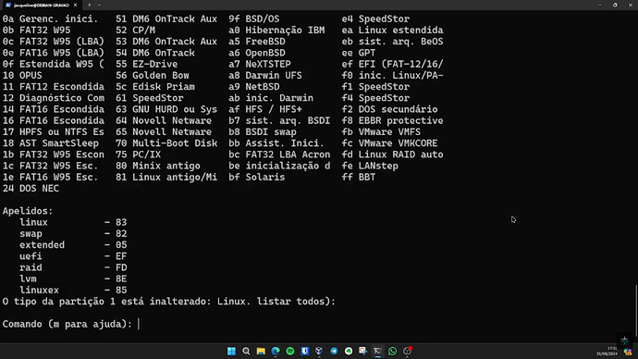Click the 'fb VMware VMFS' entry
This screenshot has height=359, width=638.
[381, 132]
